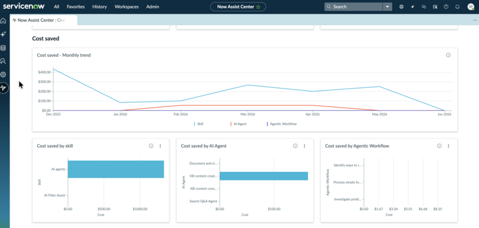
Task: Open the Admin menu
Action: pos(153,7)
